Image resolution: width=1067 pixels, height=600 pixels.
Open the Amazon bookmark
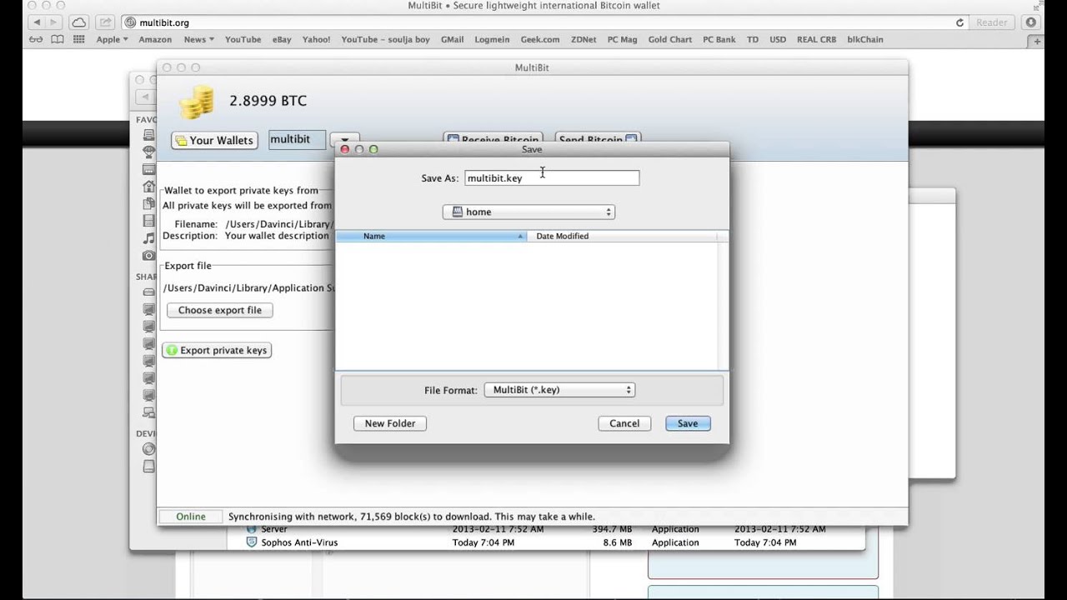(155, 39)
